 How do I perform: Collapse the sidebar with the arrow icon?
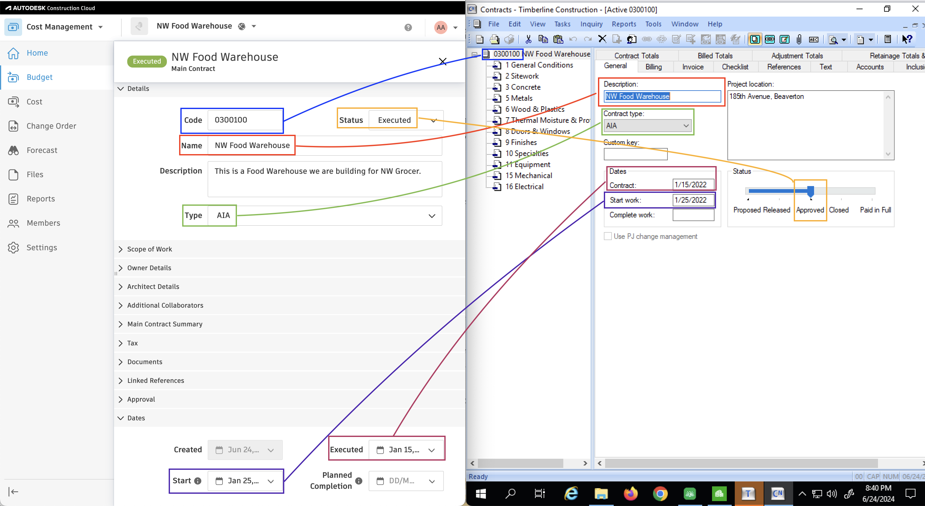pos(13,492)
